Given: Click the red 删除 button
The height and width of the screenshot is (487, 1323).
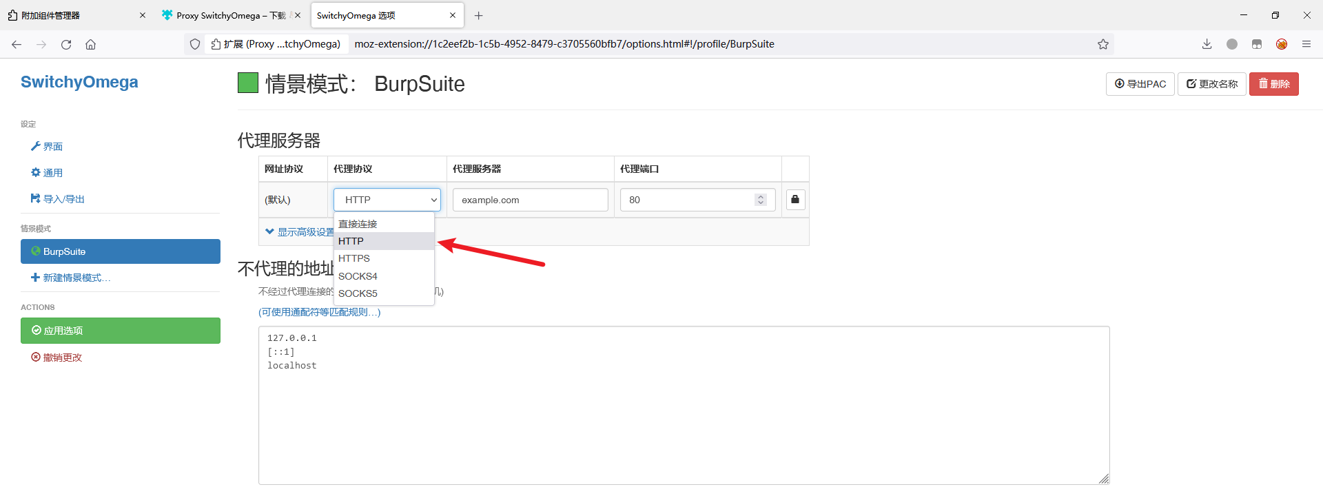Looking at the screenshot, I should coord(1274,84).
